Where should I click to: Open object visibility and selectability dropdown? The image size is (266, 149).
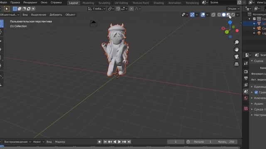(x=185, y=15)
